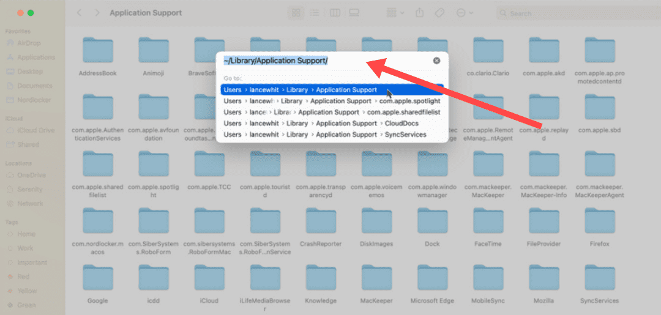Click the Edit Tags icon in the toolbar

coord(439,13)
